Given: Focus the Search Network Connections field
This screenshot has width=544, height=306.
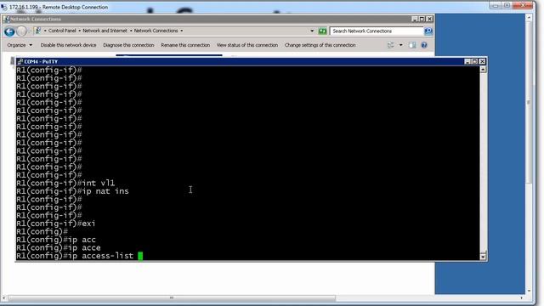Looking at the screenshot, I should click(377, 31).
